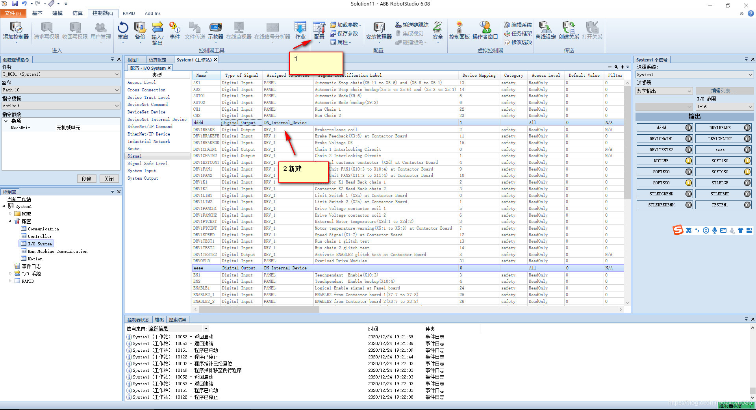Open the Installation Manager (安装管理器) icon

click(x=379, y=31)
